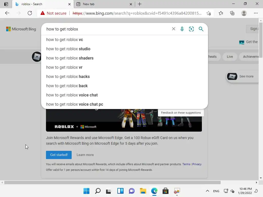Reload the page with the refresh icon
Image resolution: width=263 pixels, height=197 pixels.
pos(30,13)
